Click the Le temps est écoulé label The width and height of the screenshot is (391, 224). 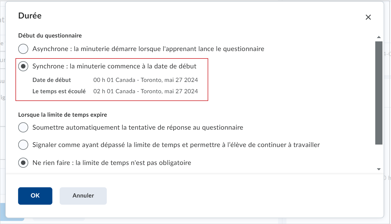(x=59, y=91)
